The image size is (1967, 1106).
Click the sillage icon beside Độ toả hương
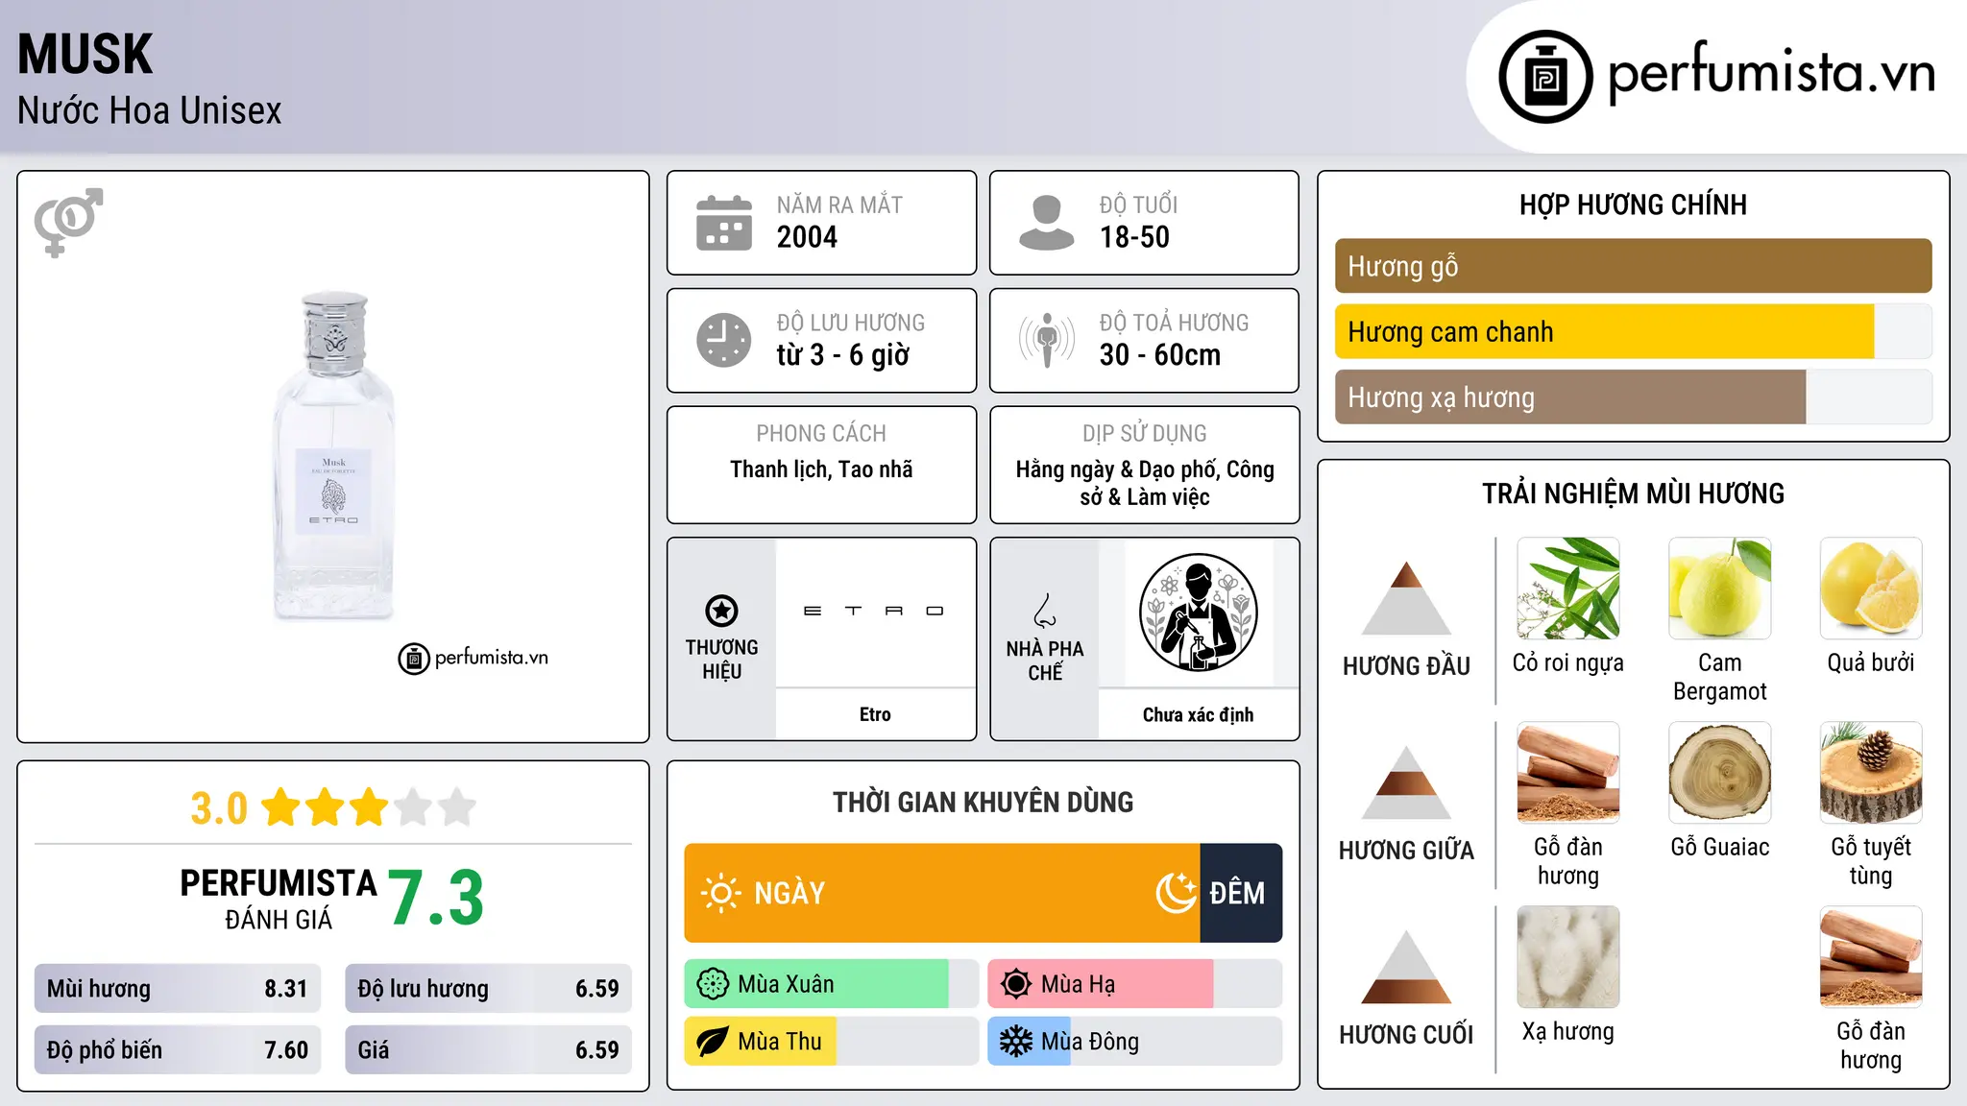click(1047, 340)
